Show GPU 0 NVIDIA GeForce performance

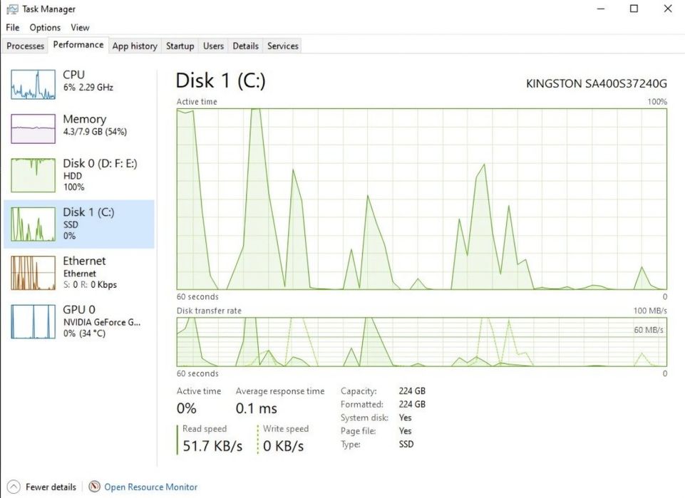[x=78, y=321]
